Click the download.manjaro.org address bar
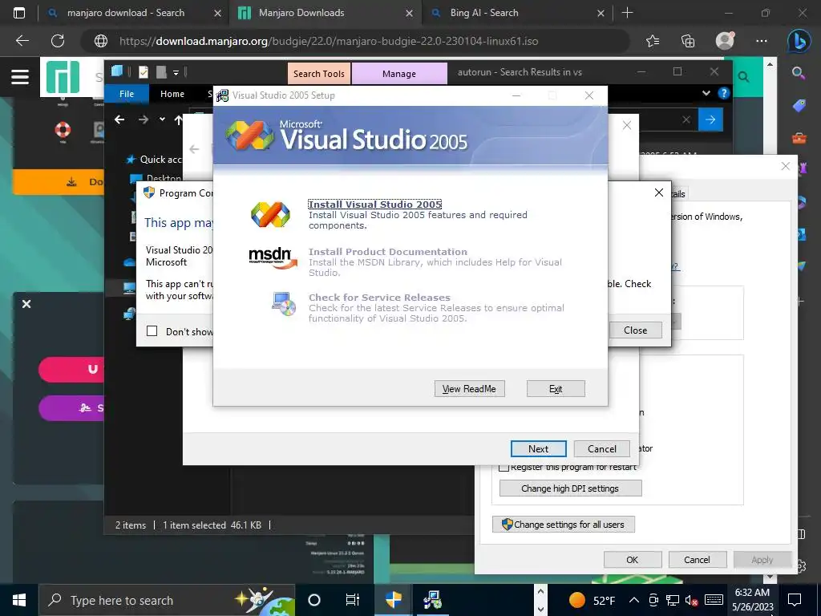Screen dimensions: 821x616 354,41
